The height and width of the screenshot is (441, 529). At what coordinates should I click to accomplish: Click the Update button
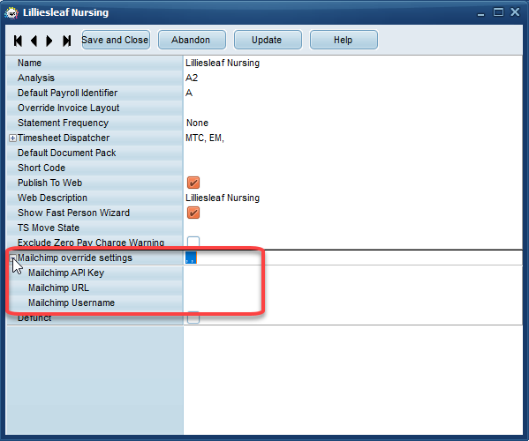coord(268,40)
